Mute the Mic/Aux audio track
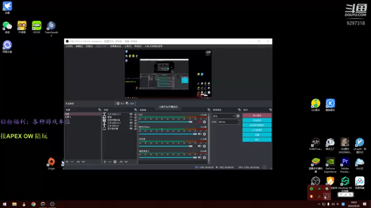Image resolution: width=371 pixels, height=208 pixels. coord(199,134)
